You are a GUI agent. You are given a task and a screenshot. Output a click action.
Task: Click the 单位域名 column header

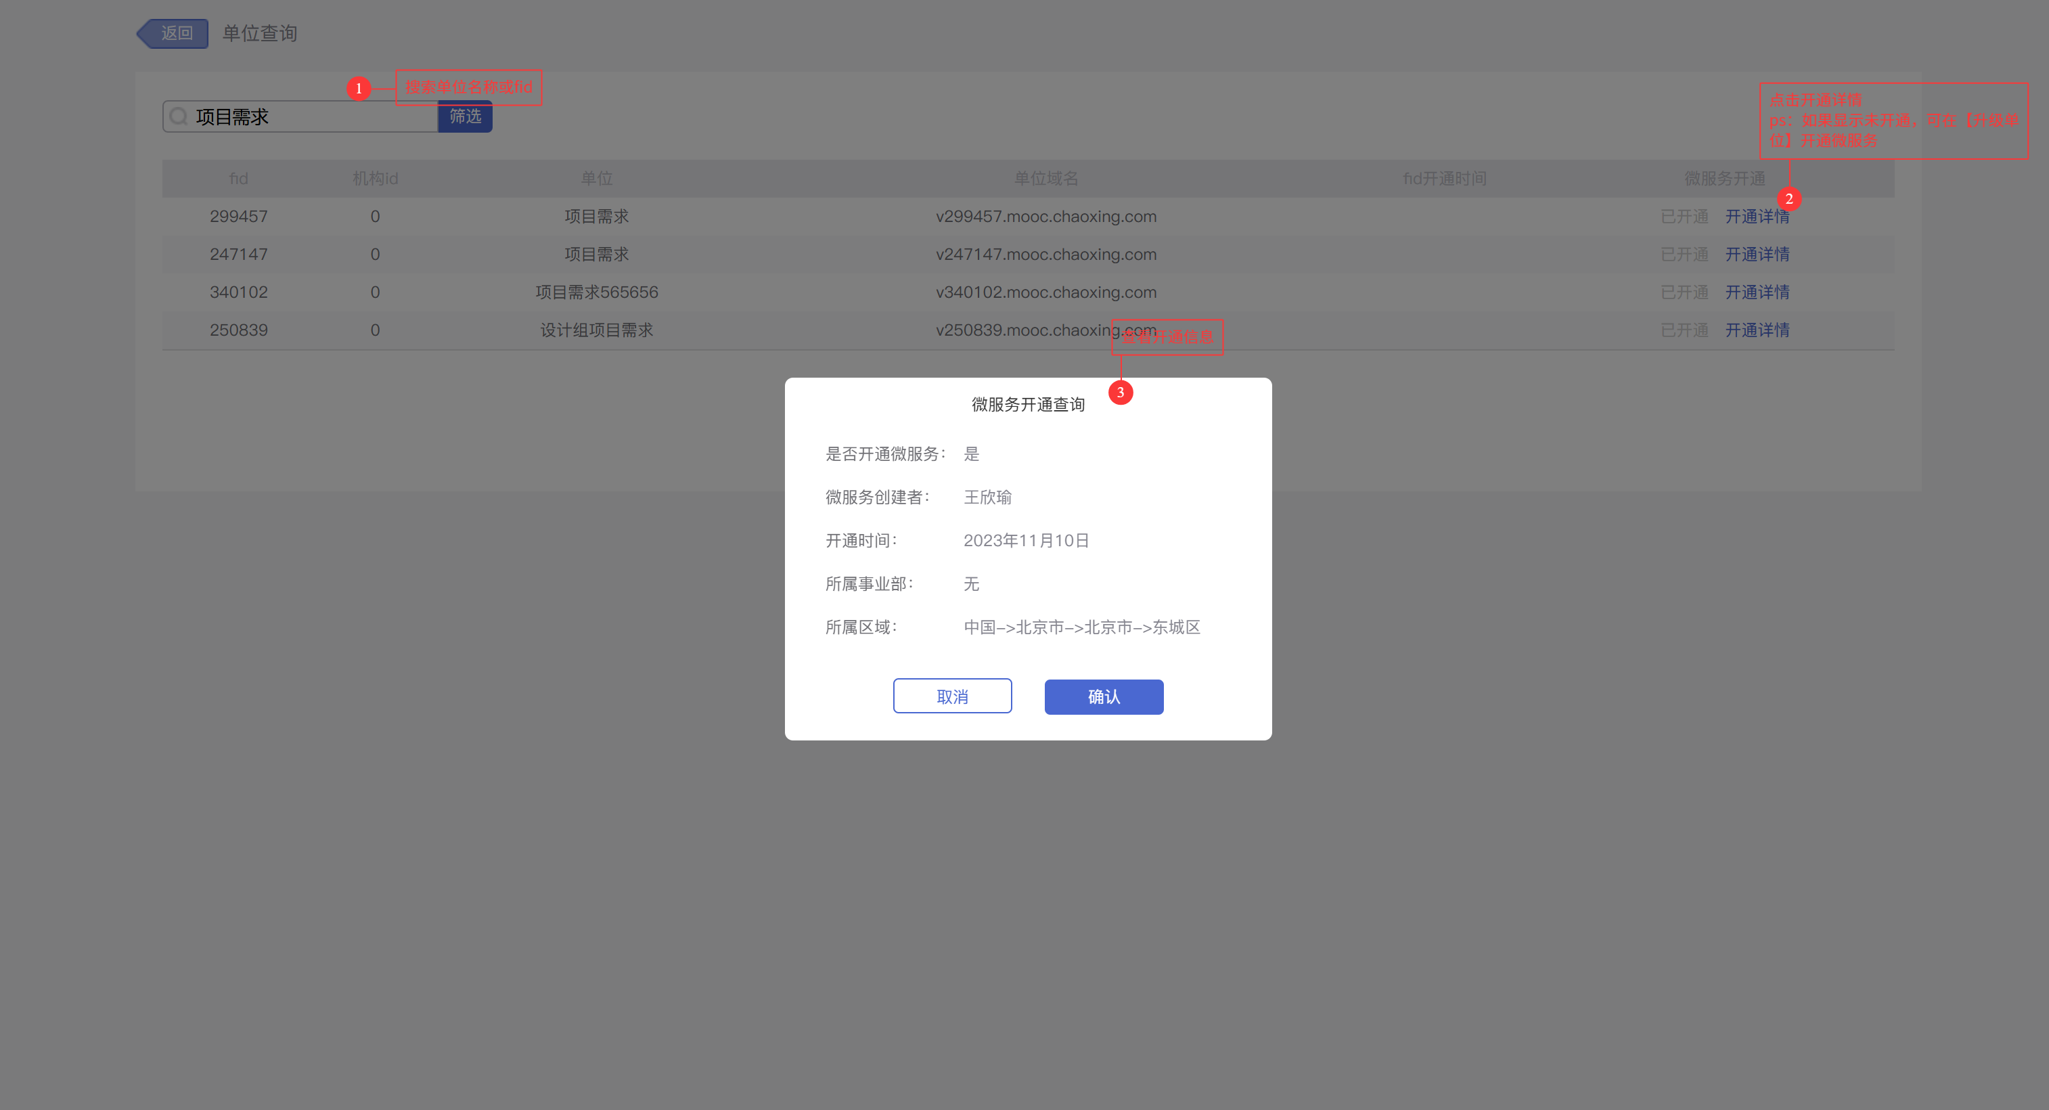[1045, 178]
